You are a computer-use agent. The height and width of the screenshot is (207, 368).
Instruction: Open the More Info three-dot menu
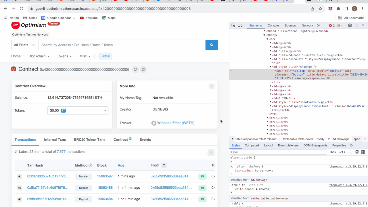click(x=212, y=86)
